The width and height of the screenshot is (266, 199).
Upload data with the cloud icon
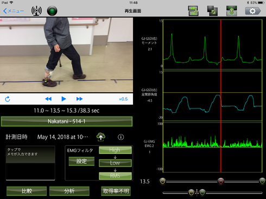[x=101, y=137]
